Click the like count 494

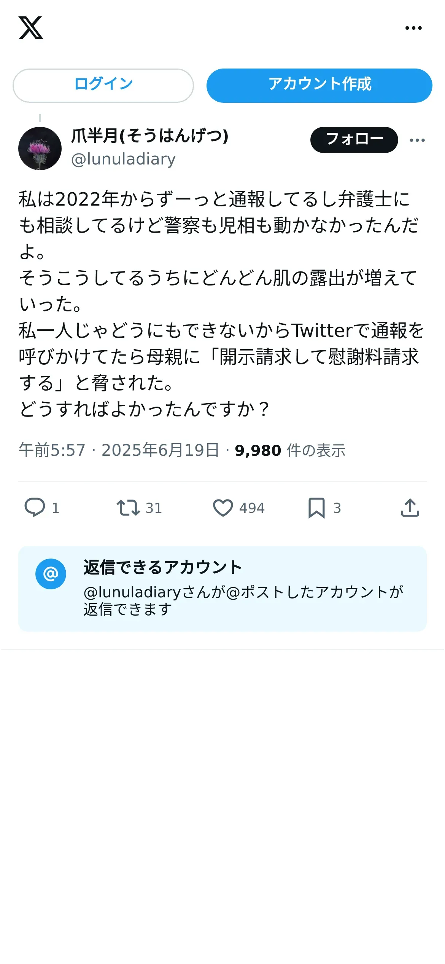pyautogui.click(x=252, y=508)
